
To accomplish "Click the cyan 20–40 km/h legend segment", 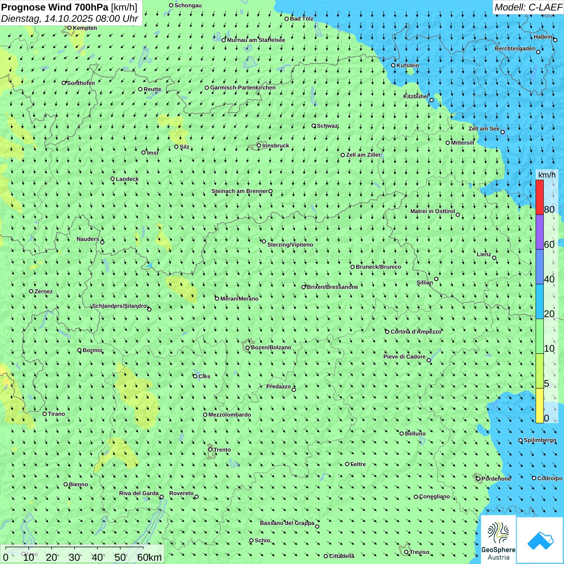I will [539, 301].
